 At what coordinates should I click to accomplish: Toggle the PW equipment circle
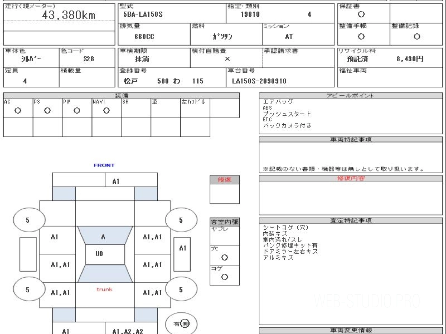77,110
